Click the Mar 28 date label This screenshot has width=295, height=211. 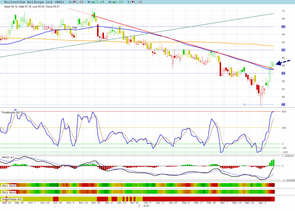[249, 203]
